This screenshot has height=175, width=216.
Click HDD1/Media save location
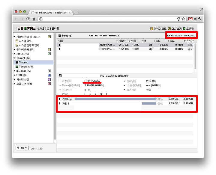92,81
